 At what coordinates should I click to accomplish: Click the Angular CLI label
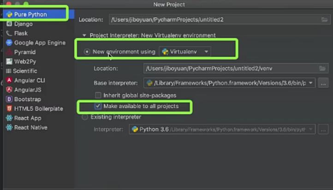click(30, 80)
